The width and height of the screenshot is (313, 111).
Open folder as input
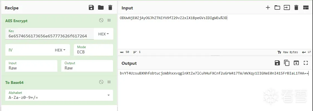point(277,8)
